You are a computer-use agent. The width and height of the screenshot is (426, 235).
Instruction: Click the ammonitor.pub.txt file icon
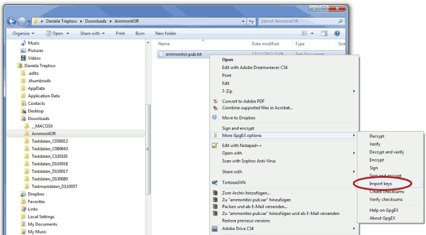[x=161, y=54]
